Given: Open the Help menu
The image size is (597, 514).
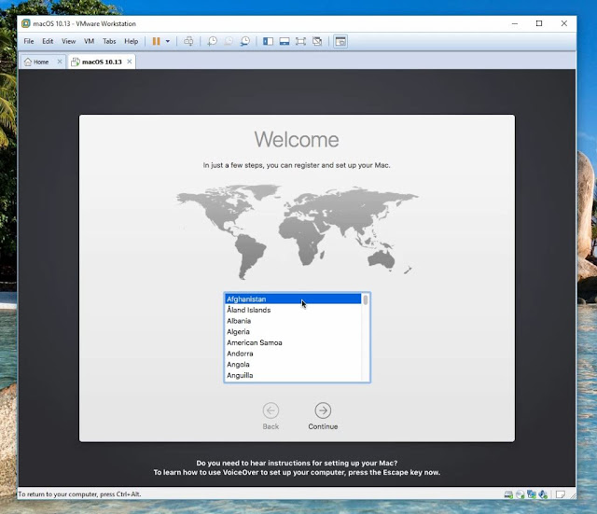Looking at the screenshot, I should (x=131, y=41).
